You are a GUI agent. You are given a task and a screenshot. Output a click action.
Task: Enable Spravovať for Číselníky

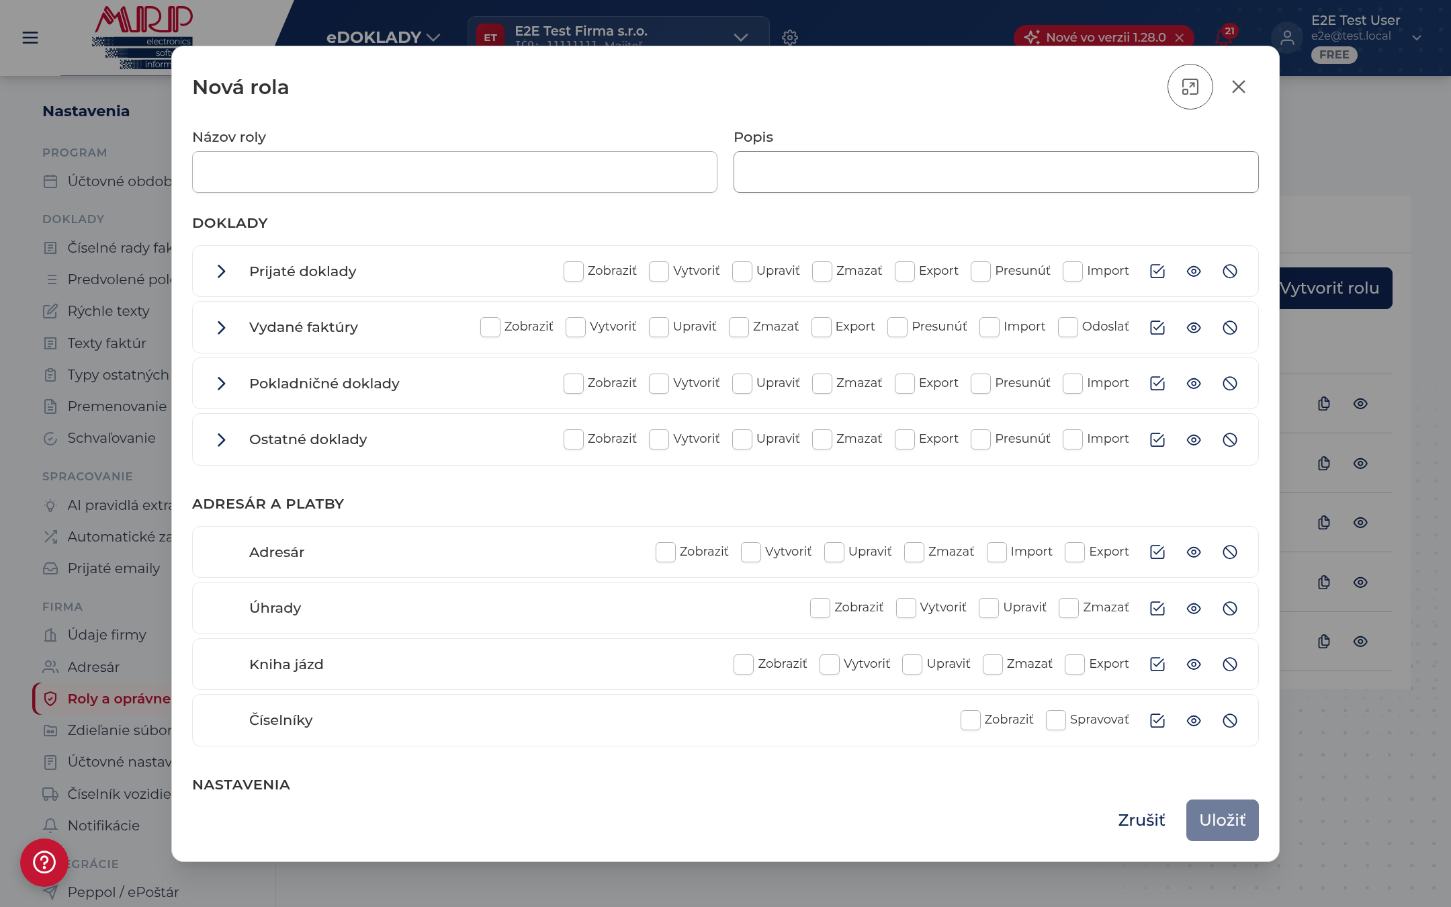[1055, 720]
